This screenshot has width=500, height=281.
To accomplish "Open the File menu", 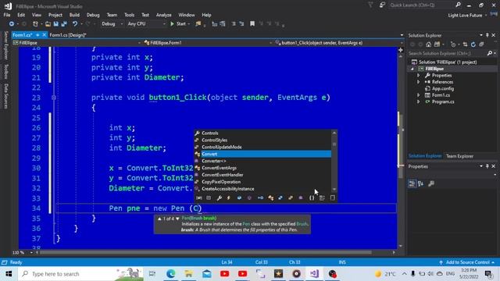I will (x=7, y=15).
